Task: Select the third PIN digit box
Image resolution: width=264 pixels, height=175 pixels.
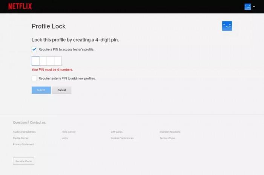Action: pos(51,61)
